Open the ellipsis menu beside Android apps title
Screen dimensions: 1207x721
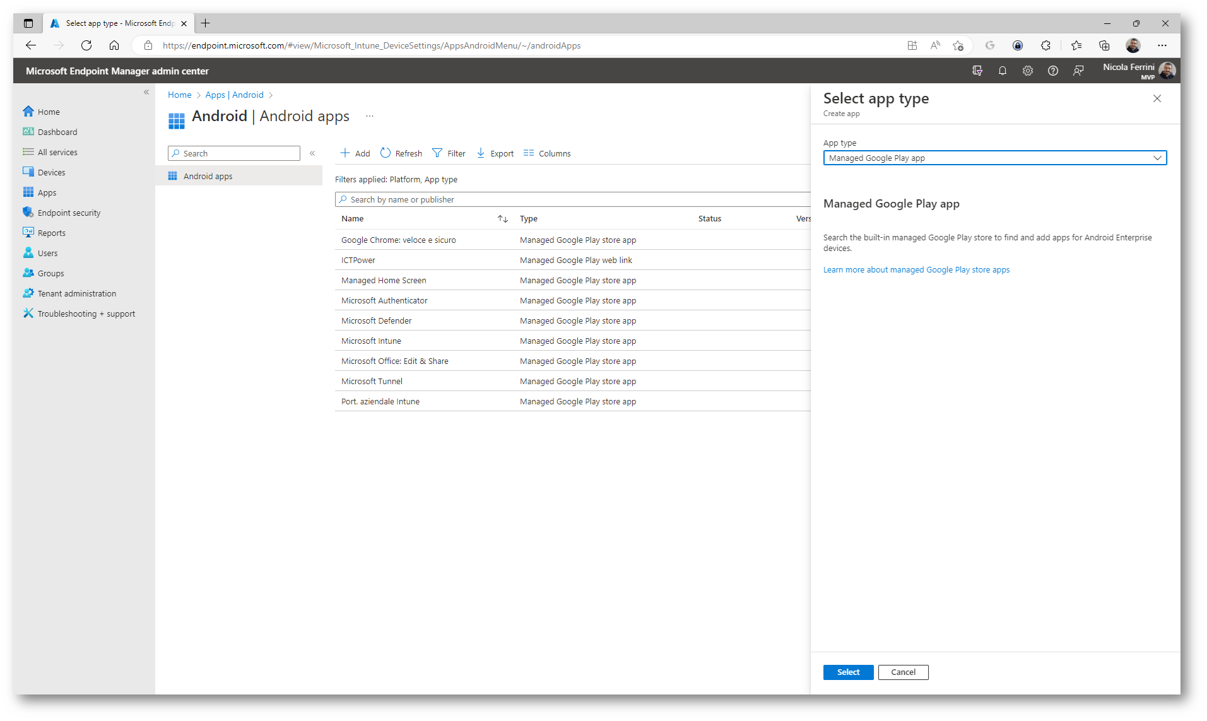pyautogui.click(x=370, y=116)
